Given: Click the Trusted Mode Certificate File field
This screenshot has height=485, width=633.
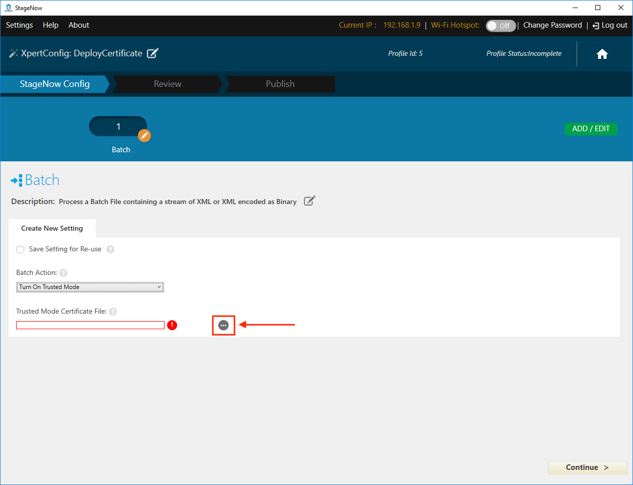Looking at the screenshot, I should click(90, 325).
